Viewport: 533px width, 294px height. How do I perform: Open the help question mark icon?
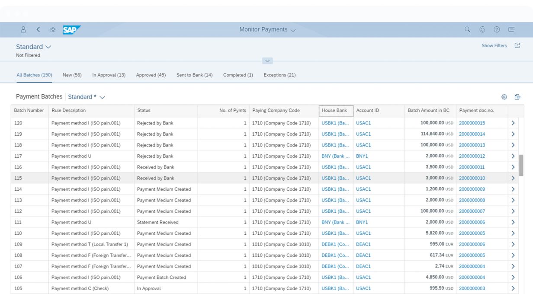(497, 29)
